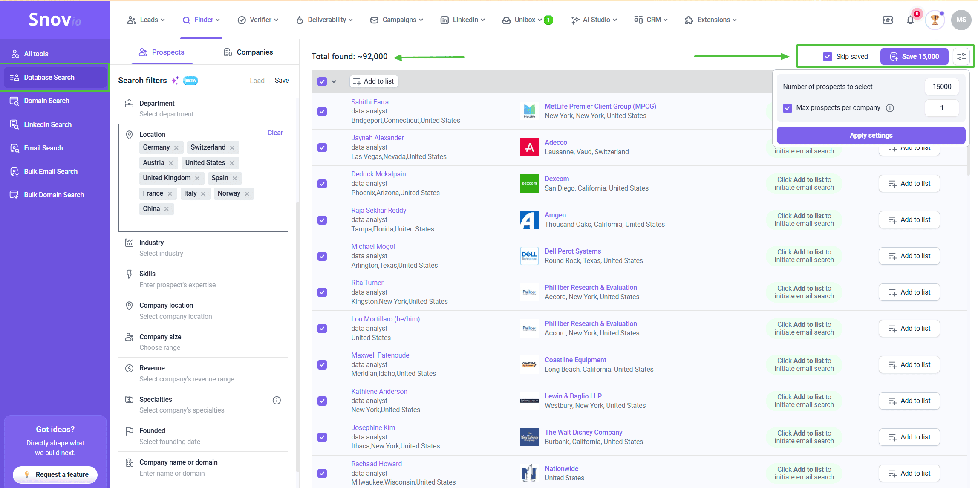The width and height of the screenshot is (978, 488).
Task: Edit the Max prospects per company value field
Action: tap(942, 108)
